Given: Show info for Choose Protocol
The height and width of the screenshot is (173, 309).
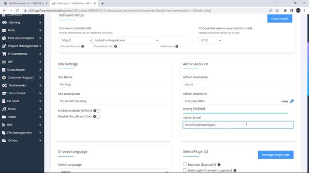Looking at the screenshot, I should (83, 46).
